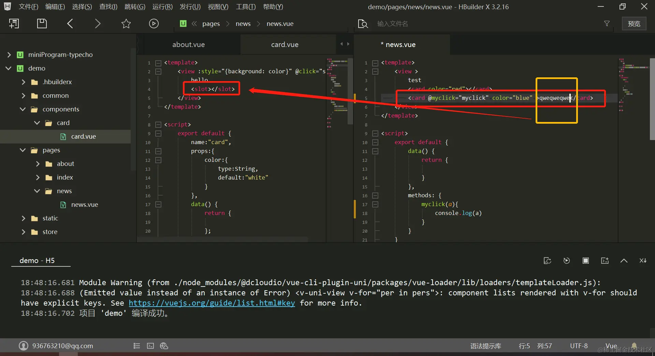This screenshot has width=655, height=356.
Task: Collapse the console panel with the up chevron
Action: click(x=624, y=261)
